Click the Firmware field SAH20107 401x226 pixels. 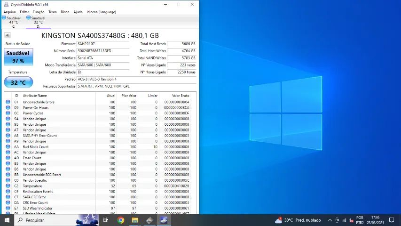point(103,44)
